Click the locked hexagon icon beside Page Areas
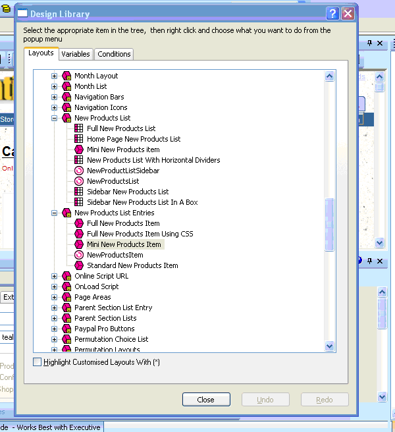Viewport: 395px width, 432px height. (x=66, y=297)
